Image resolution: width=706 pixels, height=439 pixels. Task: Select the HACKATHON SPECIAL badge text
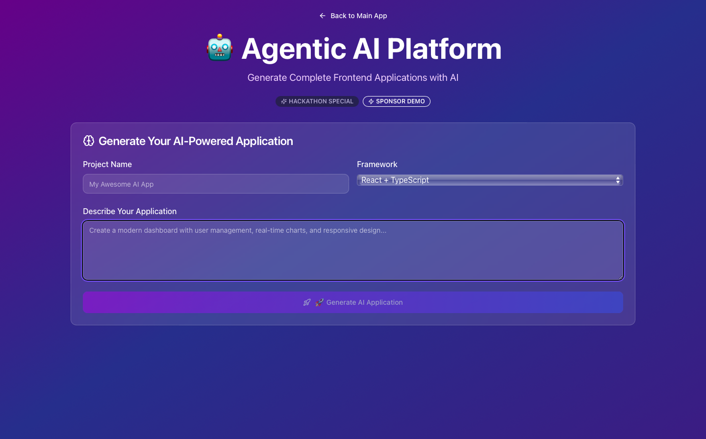click(321, 101)
